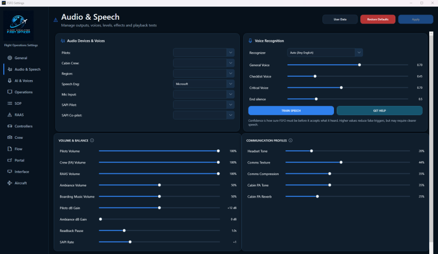Click the Critical Voice slider handle
The height and width of the screenshot is (254, 438).
[341, 88]
